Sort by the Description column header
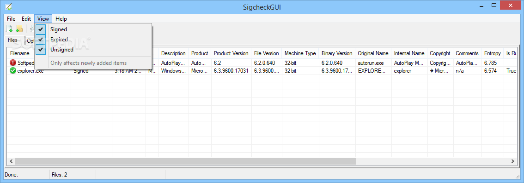The height and width of the screenshot is (183, 524). click(173, 53)
